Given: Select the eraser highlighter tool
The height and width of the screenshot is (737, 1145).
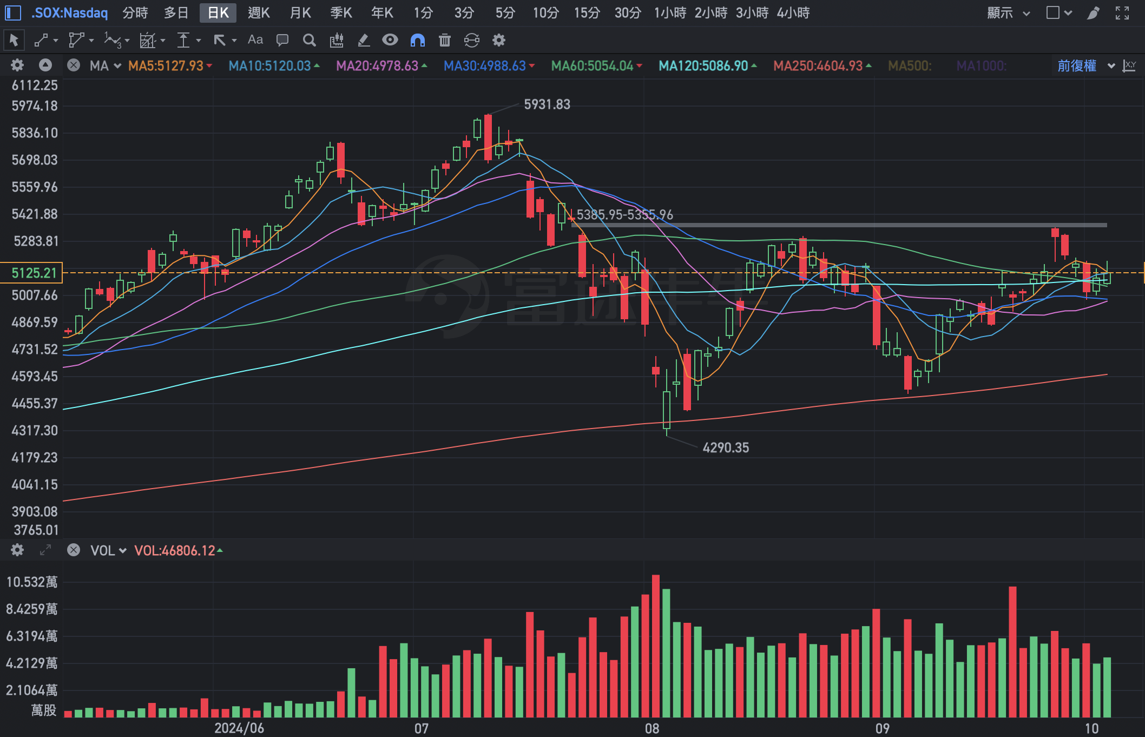Looking at the screenshot, I should click(x=363, y=40).
